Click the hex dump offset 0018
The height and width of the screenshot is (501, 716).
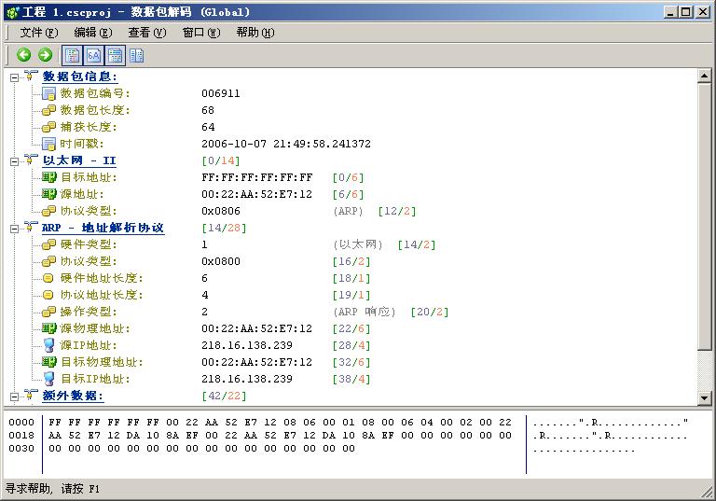(x=21, y=435)
